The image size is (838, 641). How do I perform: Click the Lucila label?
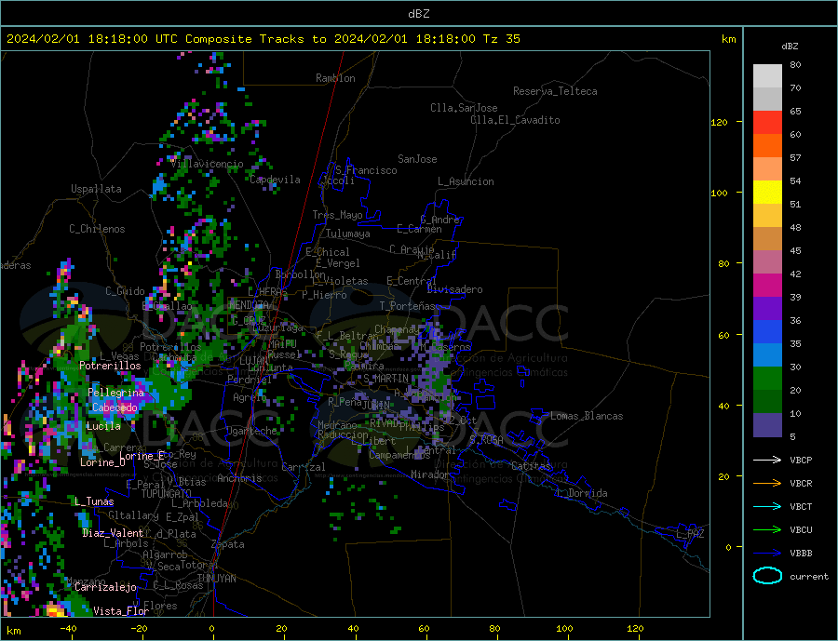pyautogui.click(x=103, y=426)
